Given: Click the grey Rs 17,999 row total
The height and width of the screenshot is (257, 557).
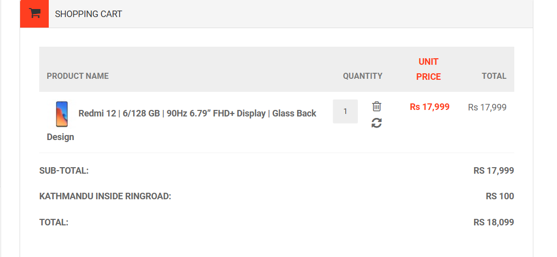Looking at the screenshot, I should click(487, 107).
